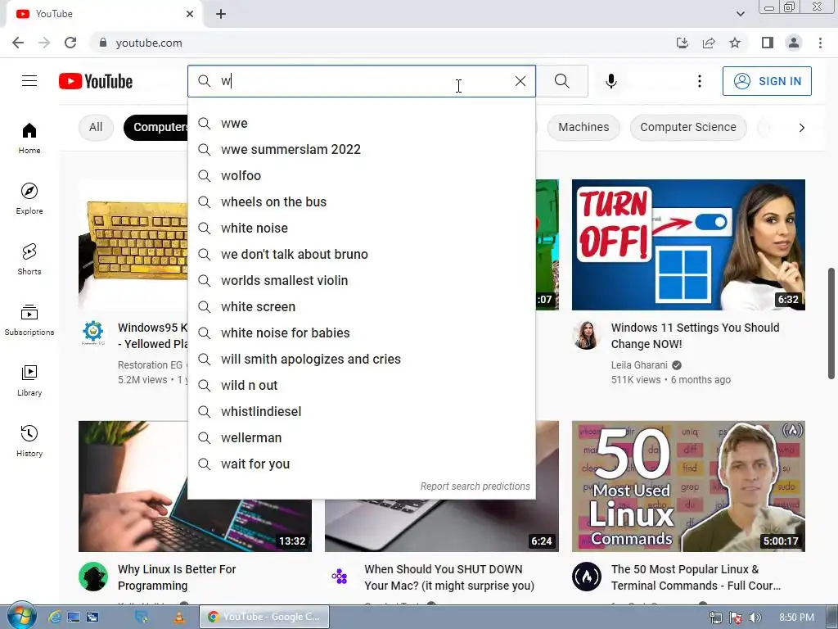Click the youtube.com address bar
The width and height of the screenshot is (838, 629).
click(380, 43)
